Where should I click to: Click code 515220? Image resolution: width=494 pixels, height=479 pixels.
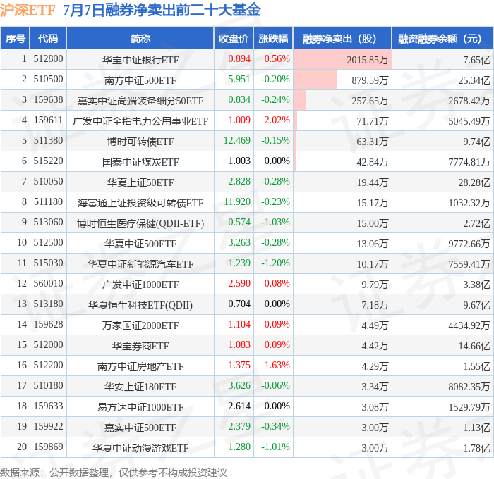tap(48, 161)
